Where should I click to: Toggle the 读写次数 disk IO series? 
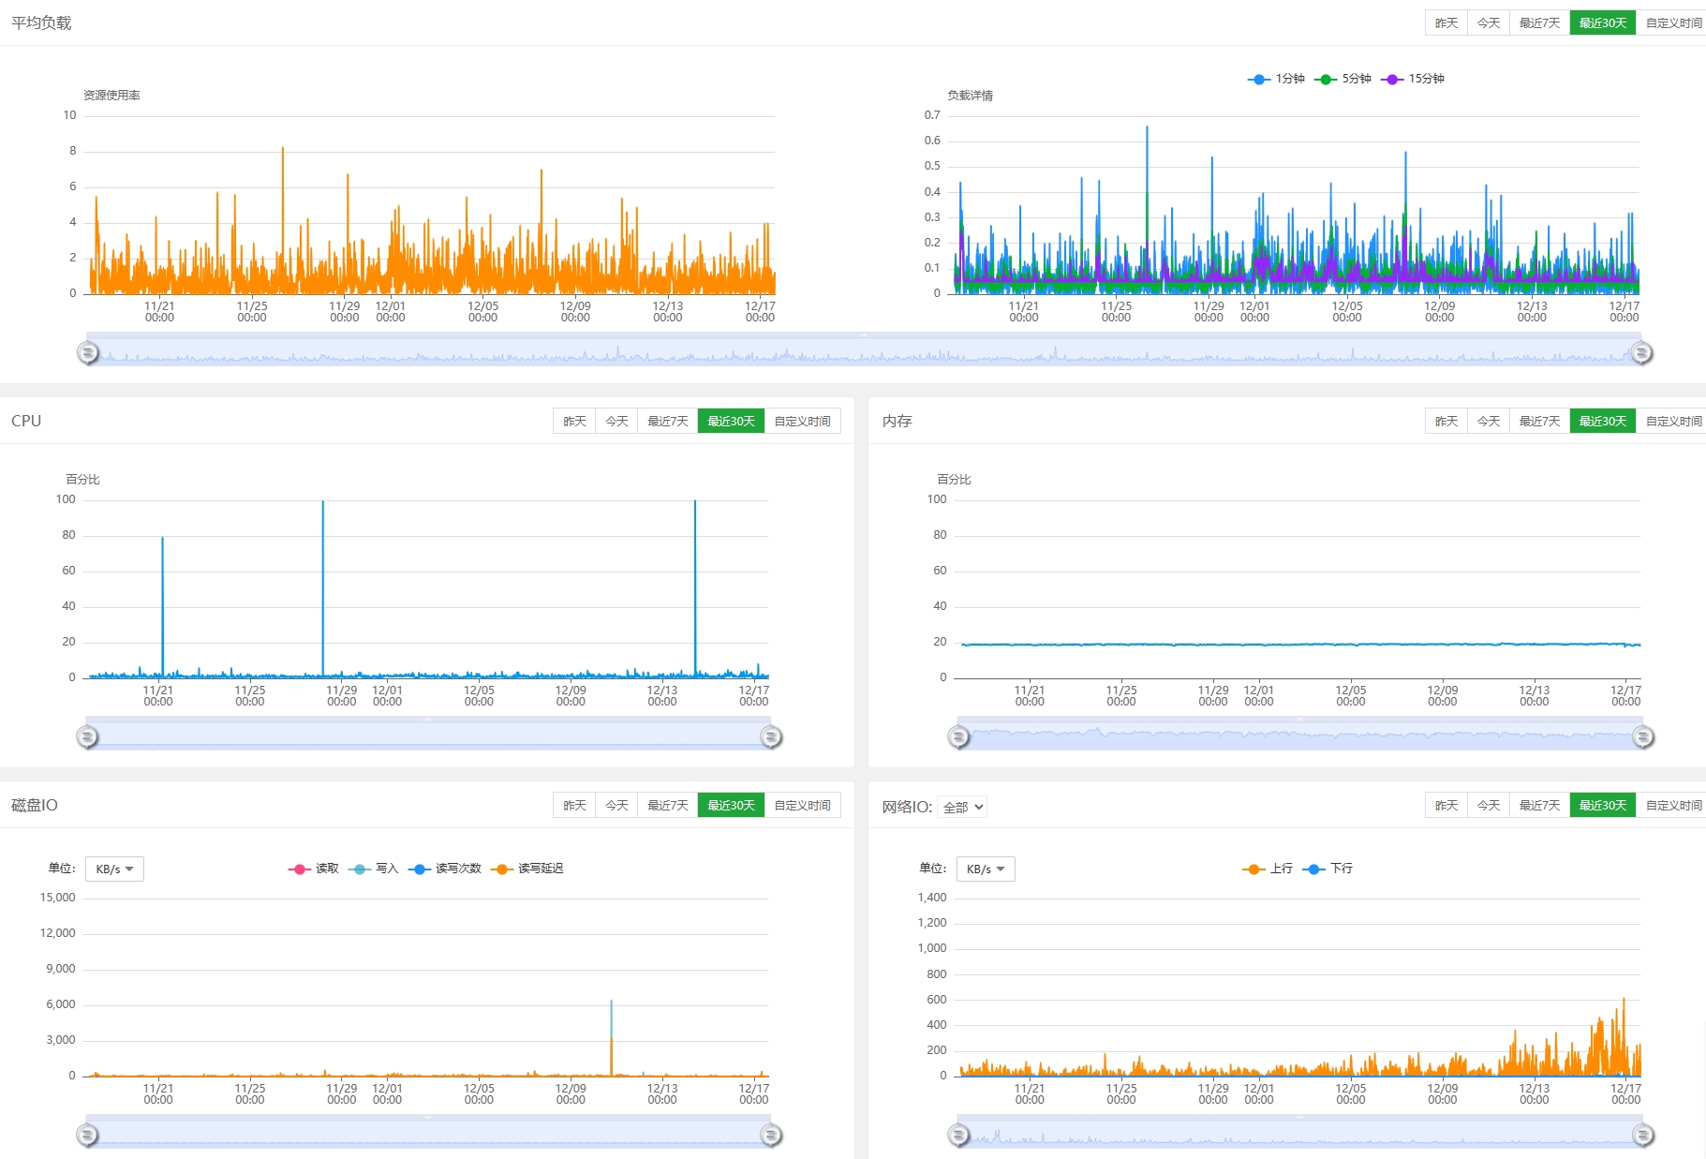pyautogui.click(x=445, y=869)
